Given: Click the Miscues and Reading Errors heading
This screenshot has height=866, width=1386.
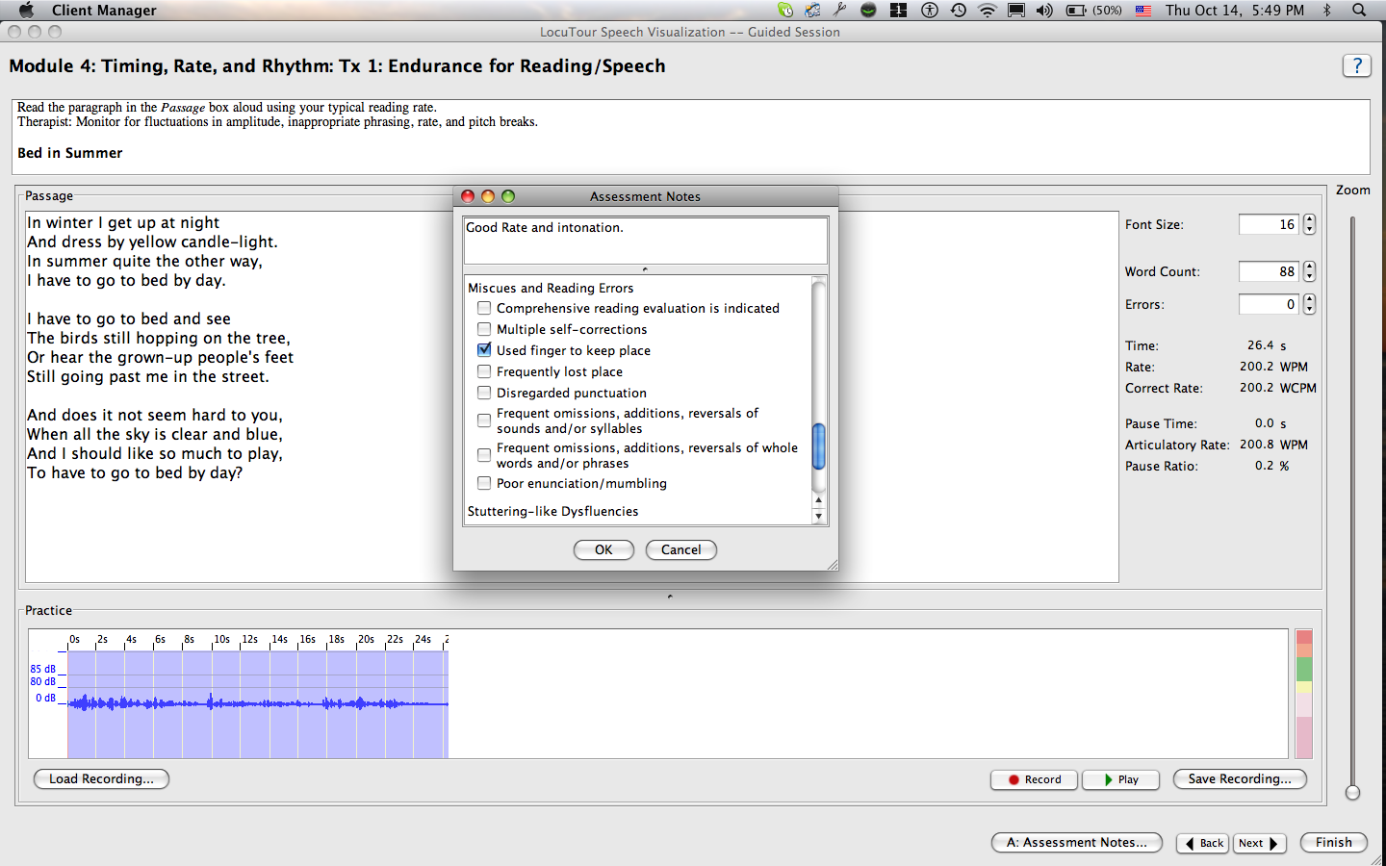Looking at the screenshot, I should click(x=551, y=288).
